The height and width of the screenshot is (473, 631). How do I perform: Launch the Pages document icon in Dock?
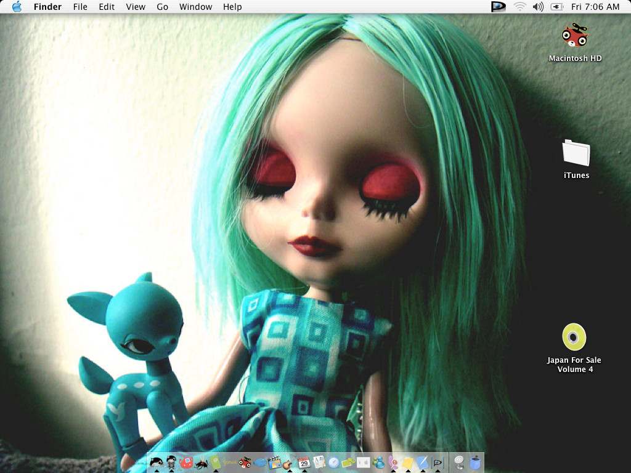319,463
